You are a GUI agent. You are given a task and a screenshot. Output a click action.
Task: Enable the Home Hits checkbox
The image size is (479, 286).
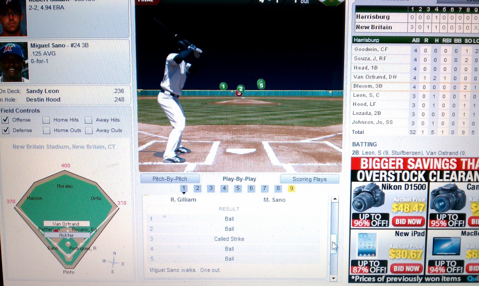(x=46, y=120)
